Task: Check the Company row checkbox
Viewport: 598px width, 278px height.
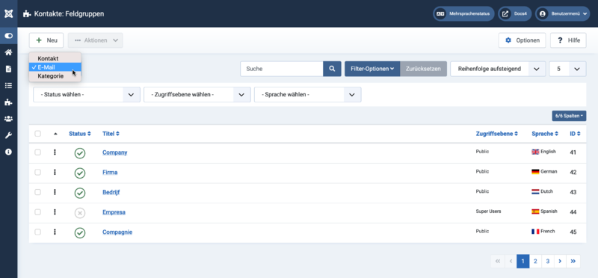Action: pos(38,152)
